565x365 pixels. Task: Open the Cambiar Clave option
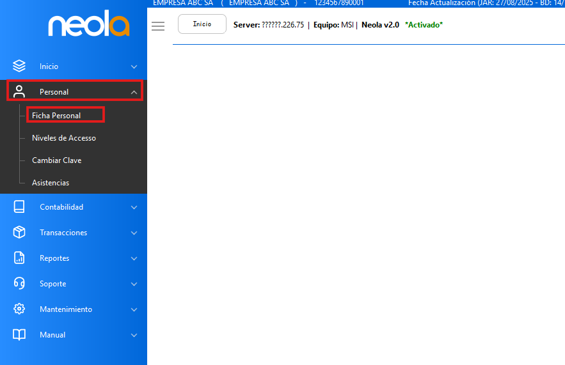[x=56, y=160]
